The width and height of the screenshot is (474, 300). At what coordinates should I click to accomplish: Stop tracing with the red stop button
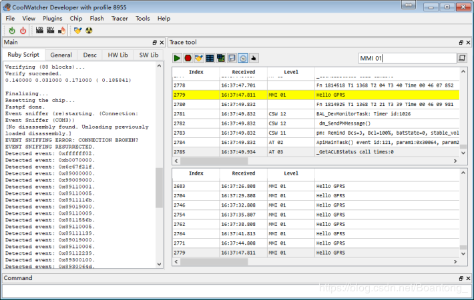188,58
